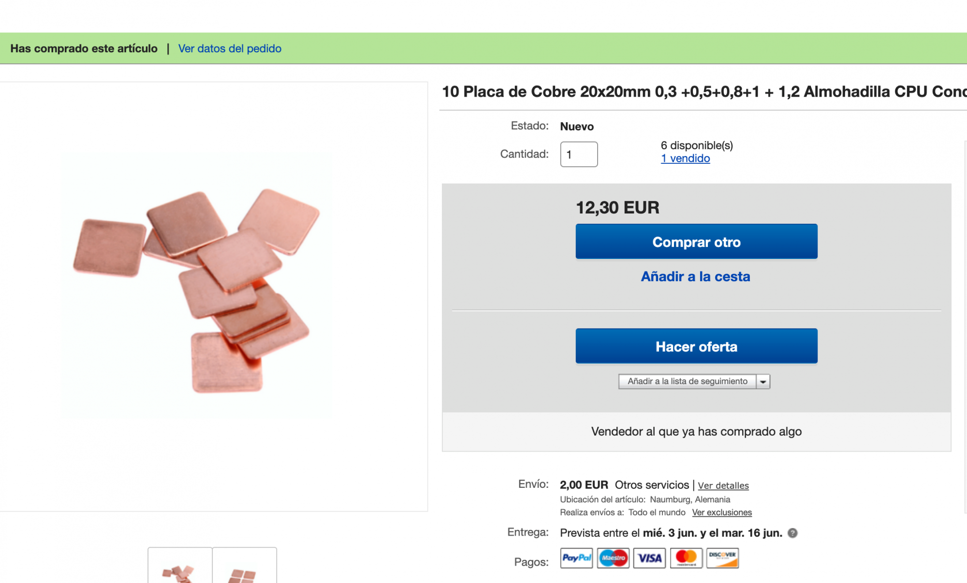This screenshot has height=583, width=967.
Task: Click Añadir a la lista de seguimiento
Action: pos(687,382)
